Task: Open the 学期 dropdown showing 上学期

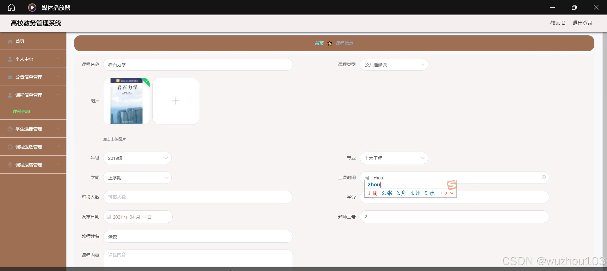Action: pos(137,178)
